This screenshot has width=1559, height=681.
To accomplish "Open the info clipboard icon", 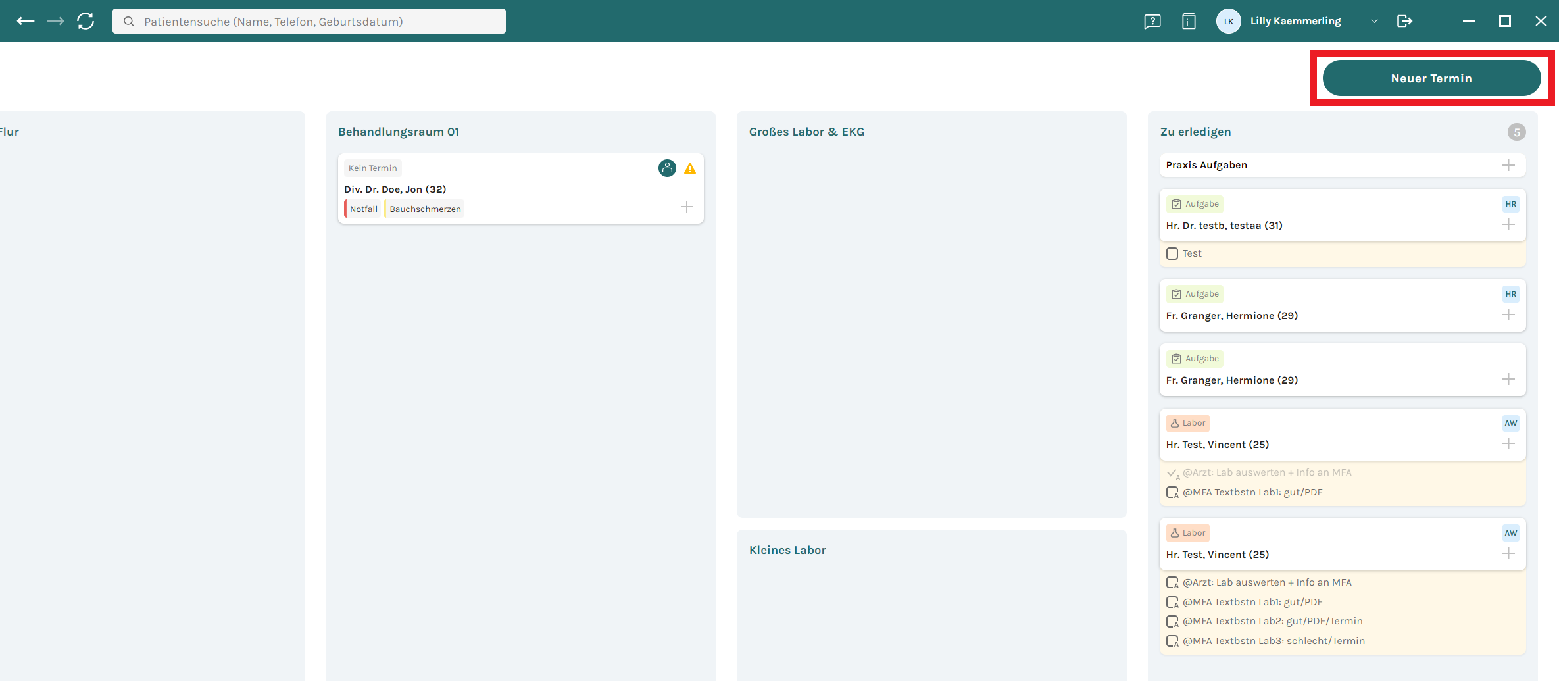I will [1189, 21].
